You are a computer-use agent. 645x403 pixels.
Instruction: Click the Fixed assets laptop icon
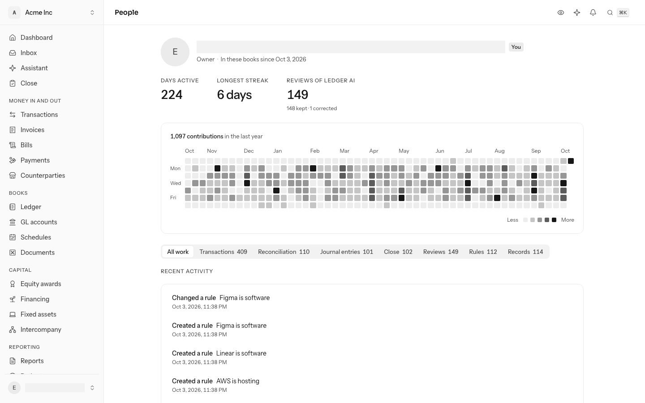click(x=13, y=314)
